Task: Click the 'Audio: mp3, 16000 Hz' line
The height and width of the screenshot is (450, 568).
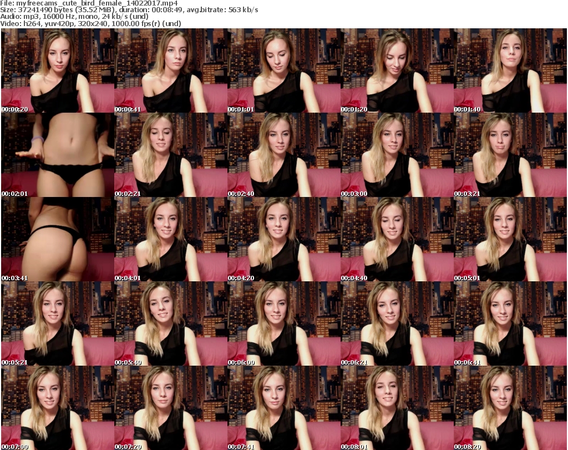Action: (74, 17)
